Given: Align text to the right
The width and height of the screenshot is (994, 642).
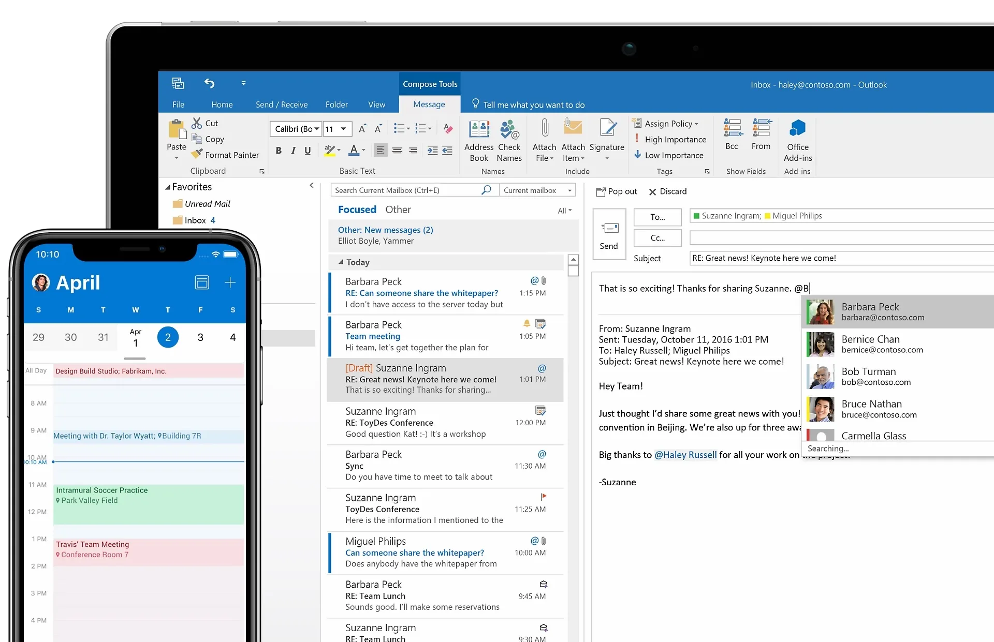Looking at the screenshot, I should click(413, 151).
